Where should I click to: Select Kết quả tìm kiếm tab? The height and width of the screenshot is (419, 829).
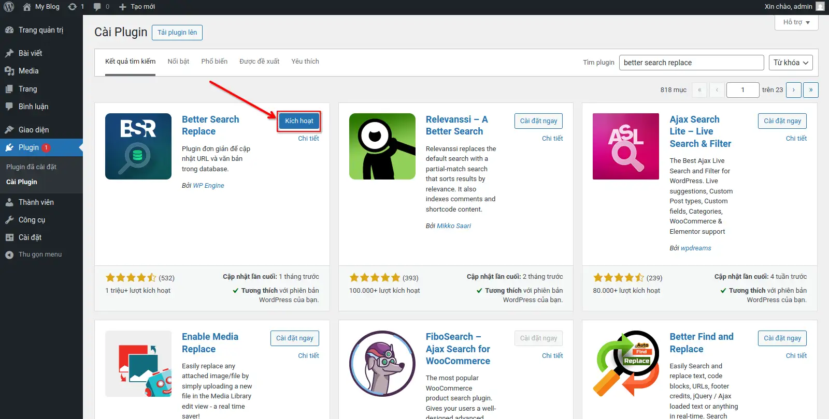tap(130, 62)
